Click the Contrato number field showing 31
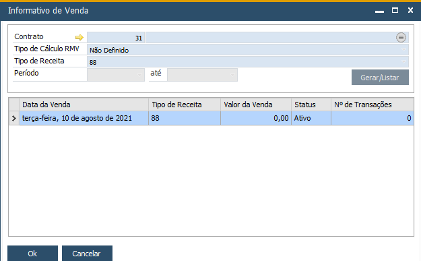This screenshot has width=421, height=261. tap(116, 38)
